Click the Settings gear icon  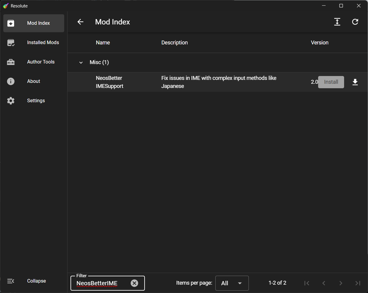pos(11,101)
